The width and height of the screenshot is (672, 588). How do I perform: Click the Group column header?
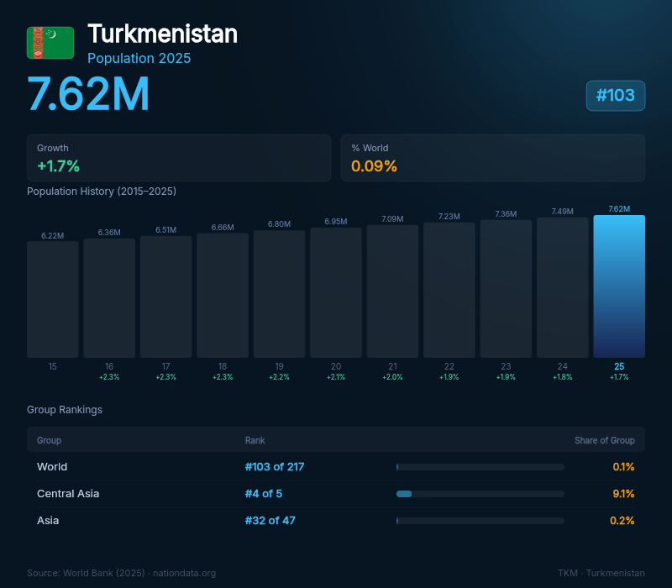pyautogui.click(x=50, y=440)
